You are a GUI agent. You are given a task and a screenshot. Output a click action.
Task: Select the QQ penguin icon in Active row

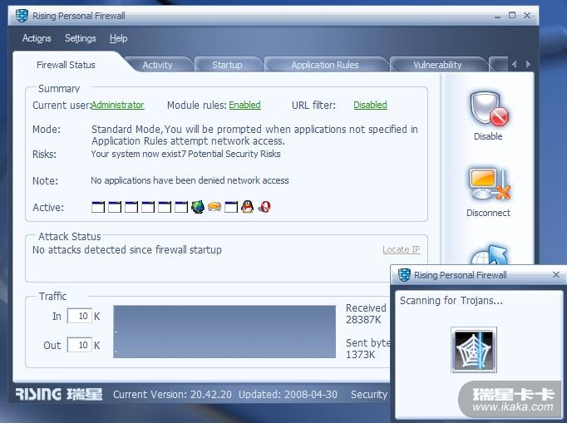[x=248, y=207]
